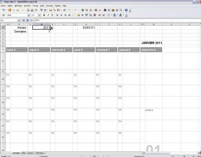The image size is (201, 157).
Task: Open the font size dropdown
Action: point(39,15)
